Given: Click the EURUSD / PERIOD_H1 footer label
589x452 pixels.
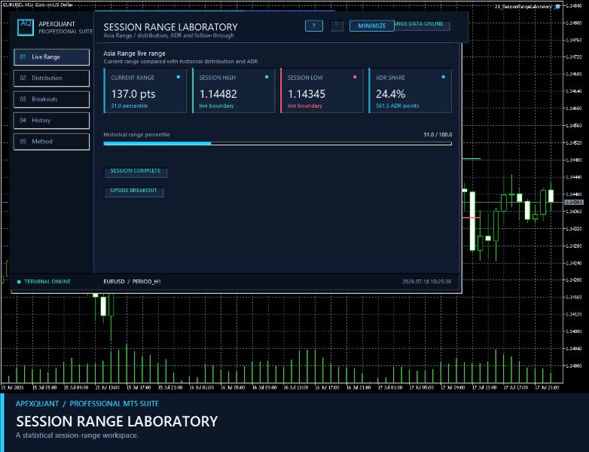Looking at the screenshot, I should click(x=133, y=282).
